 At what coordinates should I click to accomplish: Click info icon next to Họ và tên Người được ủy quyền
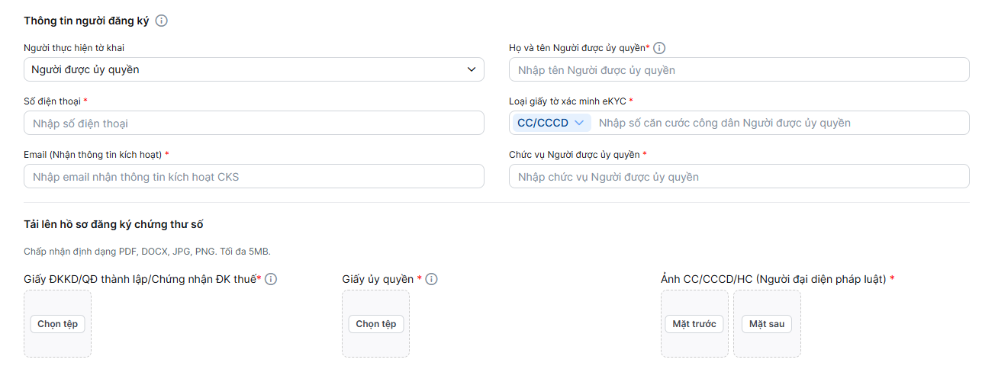pyautogui.click(x=660, y=48)
